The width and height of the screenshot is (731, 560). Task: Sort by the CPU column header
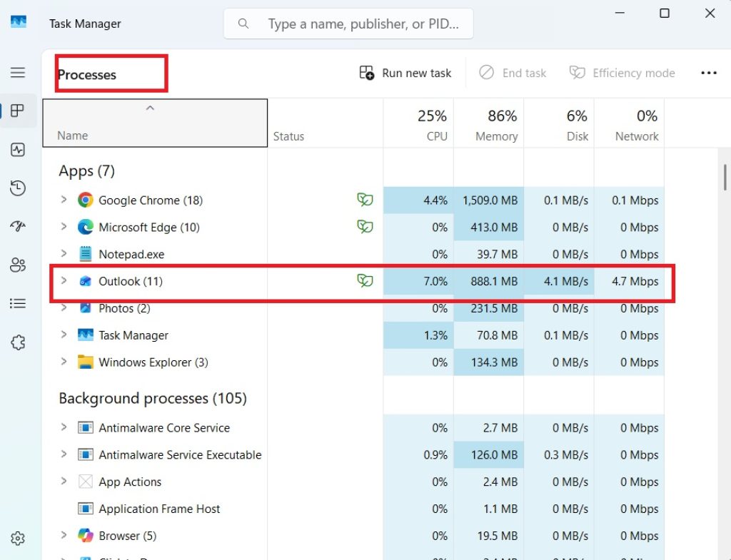(418, 123)
